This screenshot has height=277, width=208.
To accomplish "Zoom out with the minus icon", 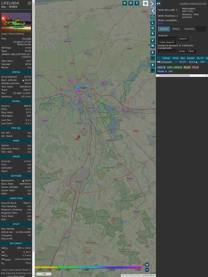I will click(147, 270).
